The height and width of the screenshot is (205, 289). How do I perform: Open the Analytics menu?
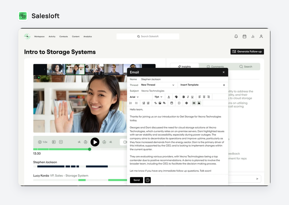coord(87,36)
